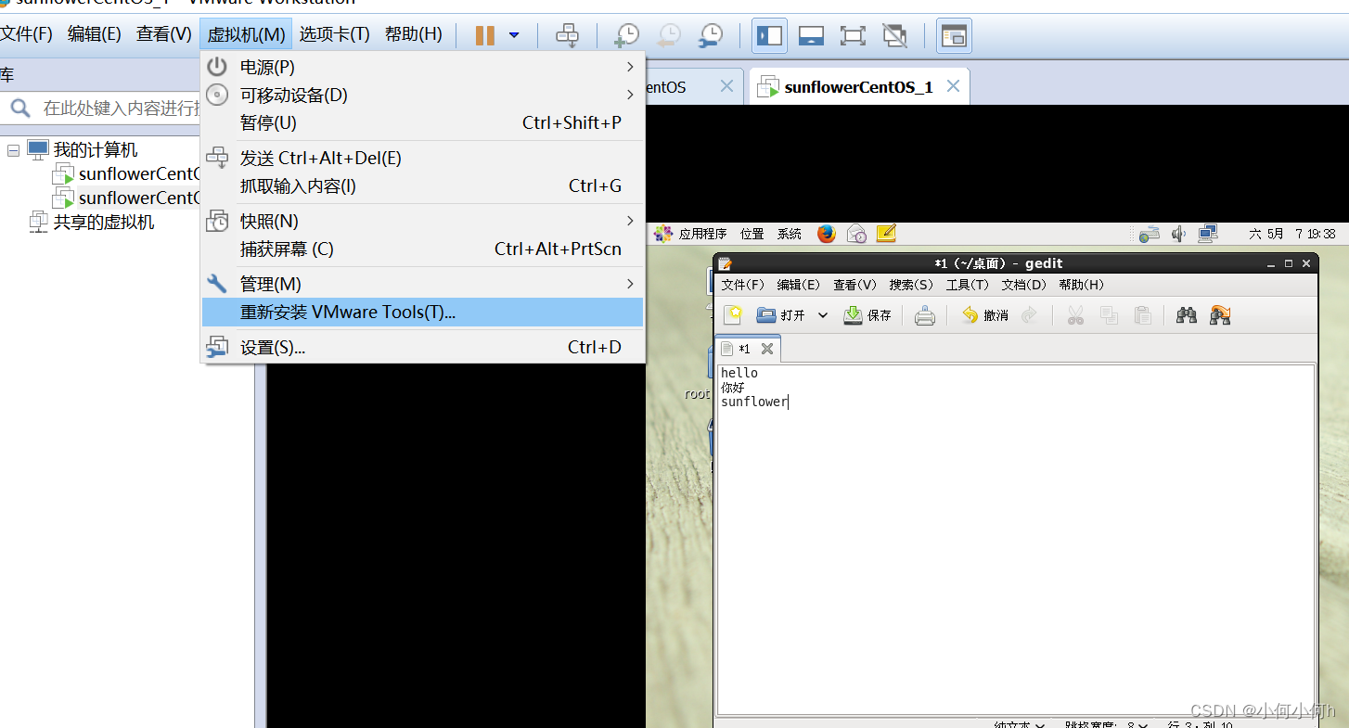Click the Full Screen toolbar icon

(x=853, y=35)
